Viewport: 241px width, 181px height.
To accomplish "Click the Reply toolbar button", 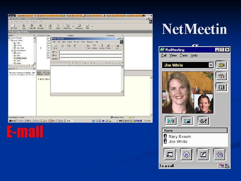I will 24,26.
